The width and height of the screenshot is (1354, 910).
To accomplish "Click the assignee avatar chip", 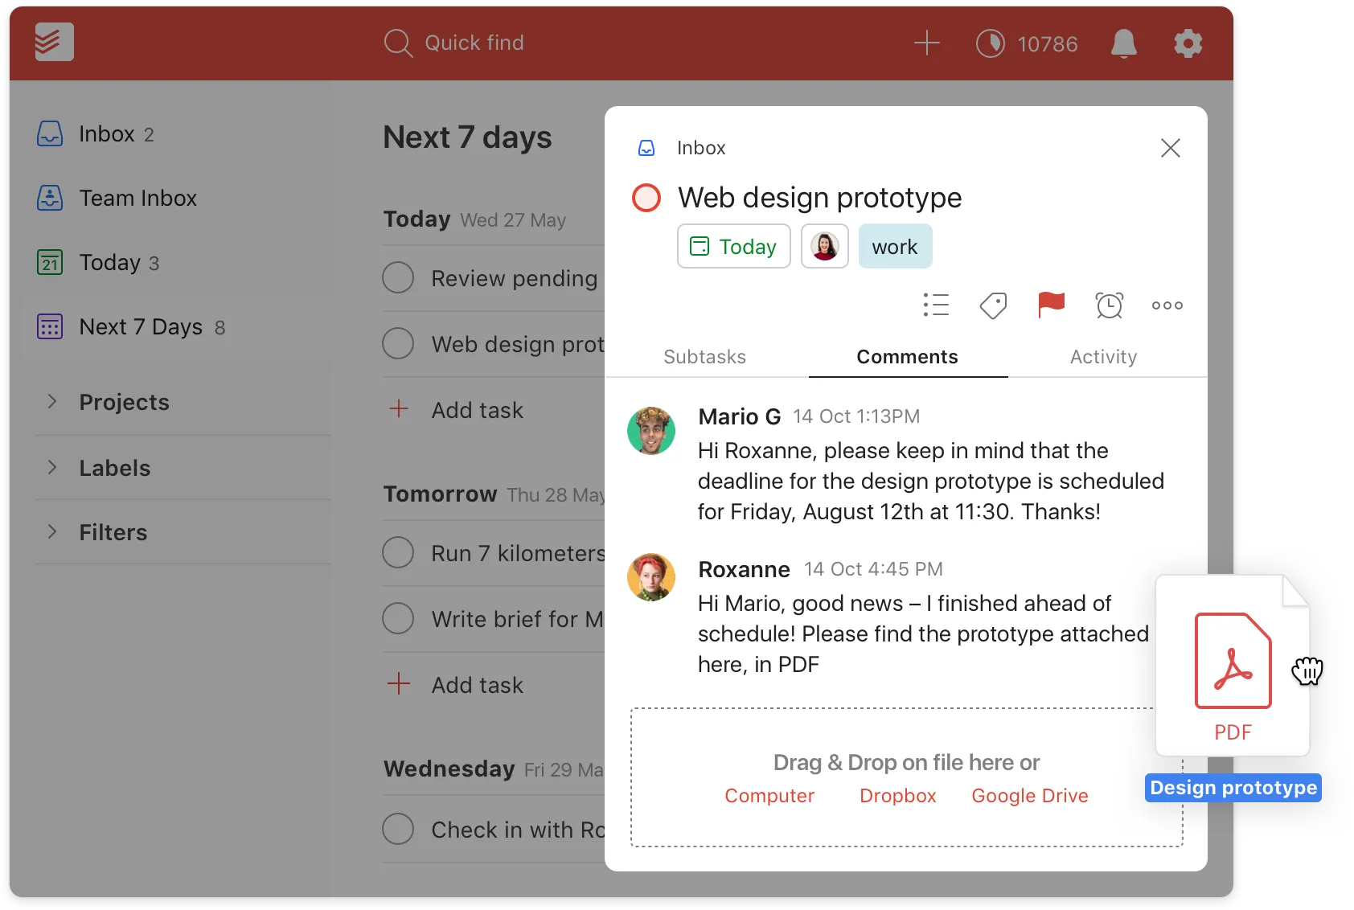I will point(825,246).
